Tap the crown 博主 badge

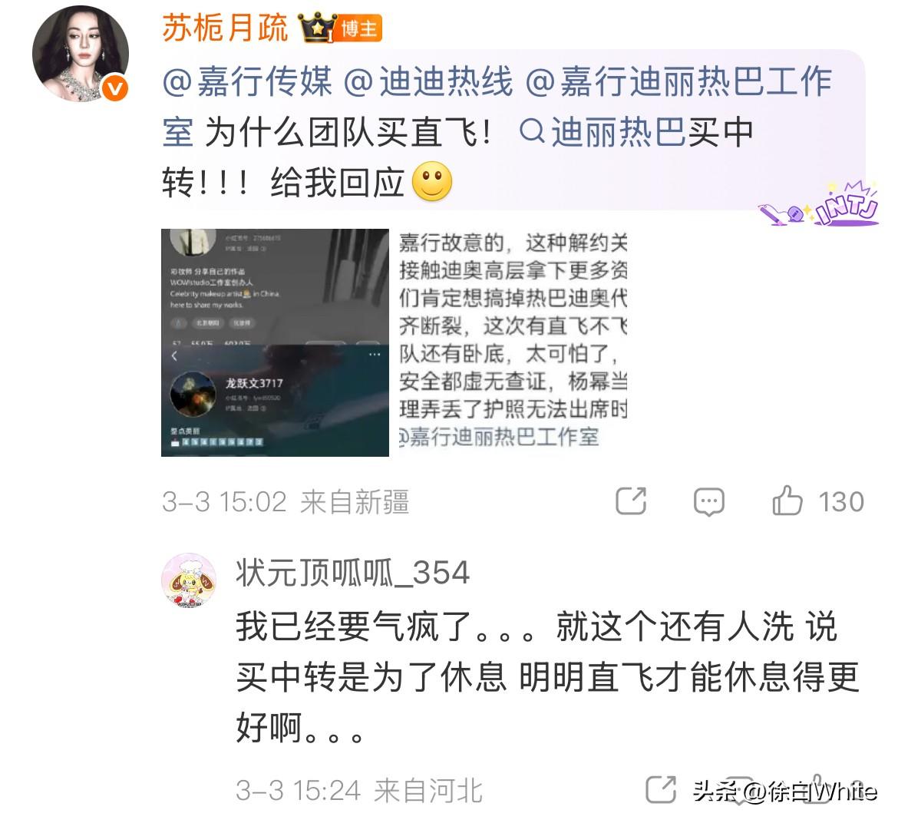(x=340, y=28)
